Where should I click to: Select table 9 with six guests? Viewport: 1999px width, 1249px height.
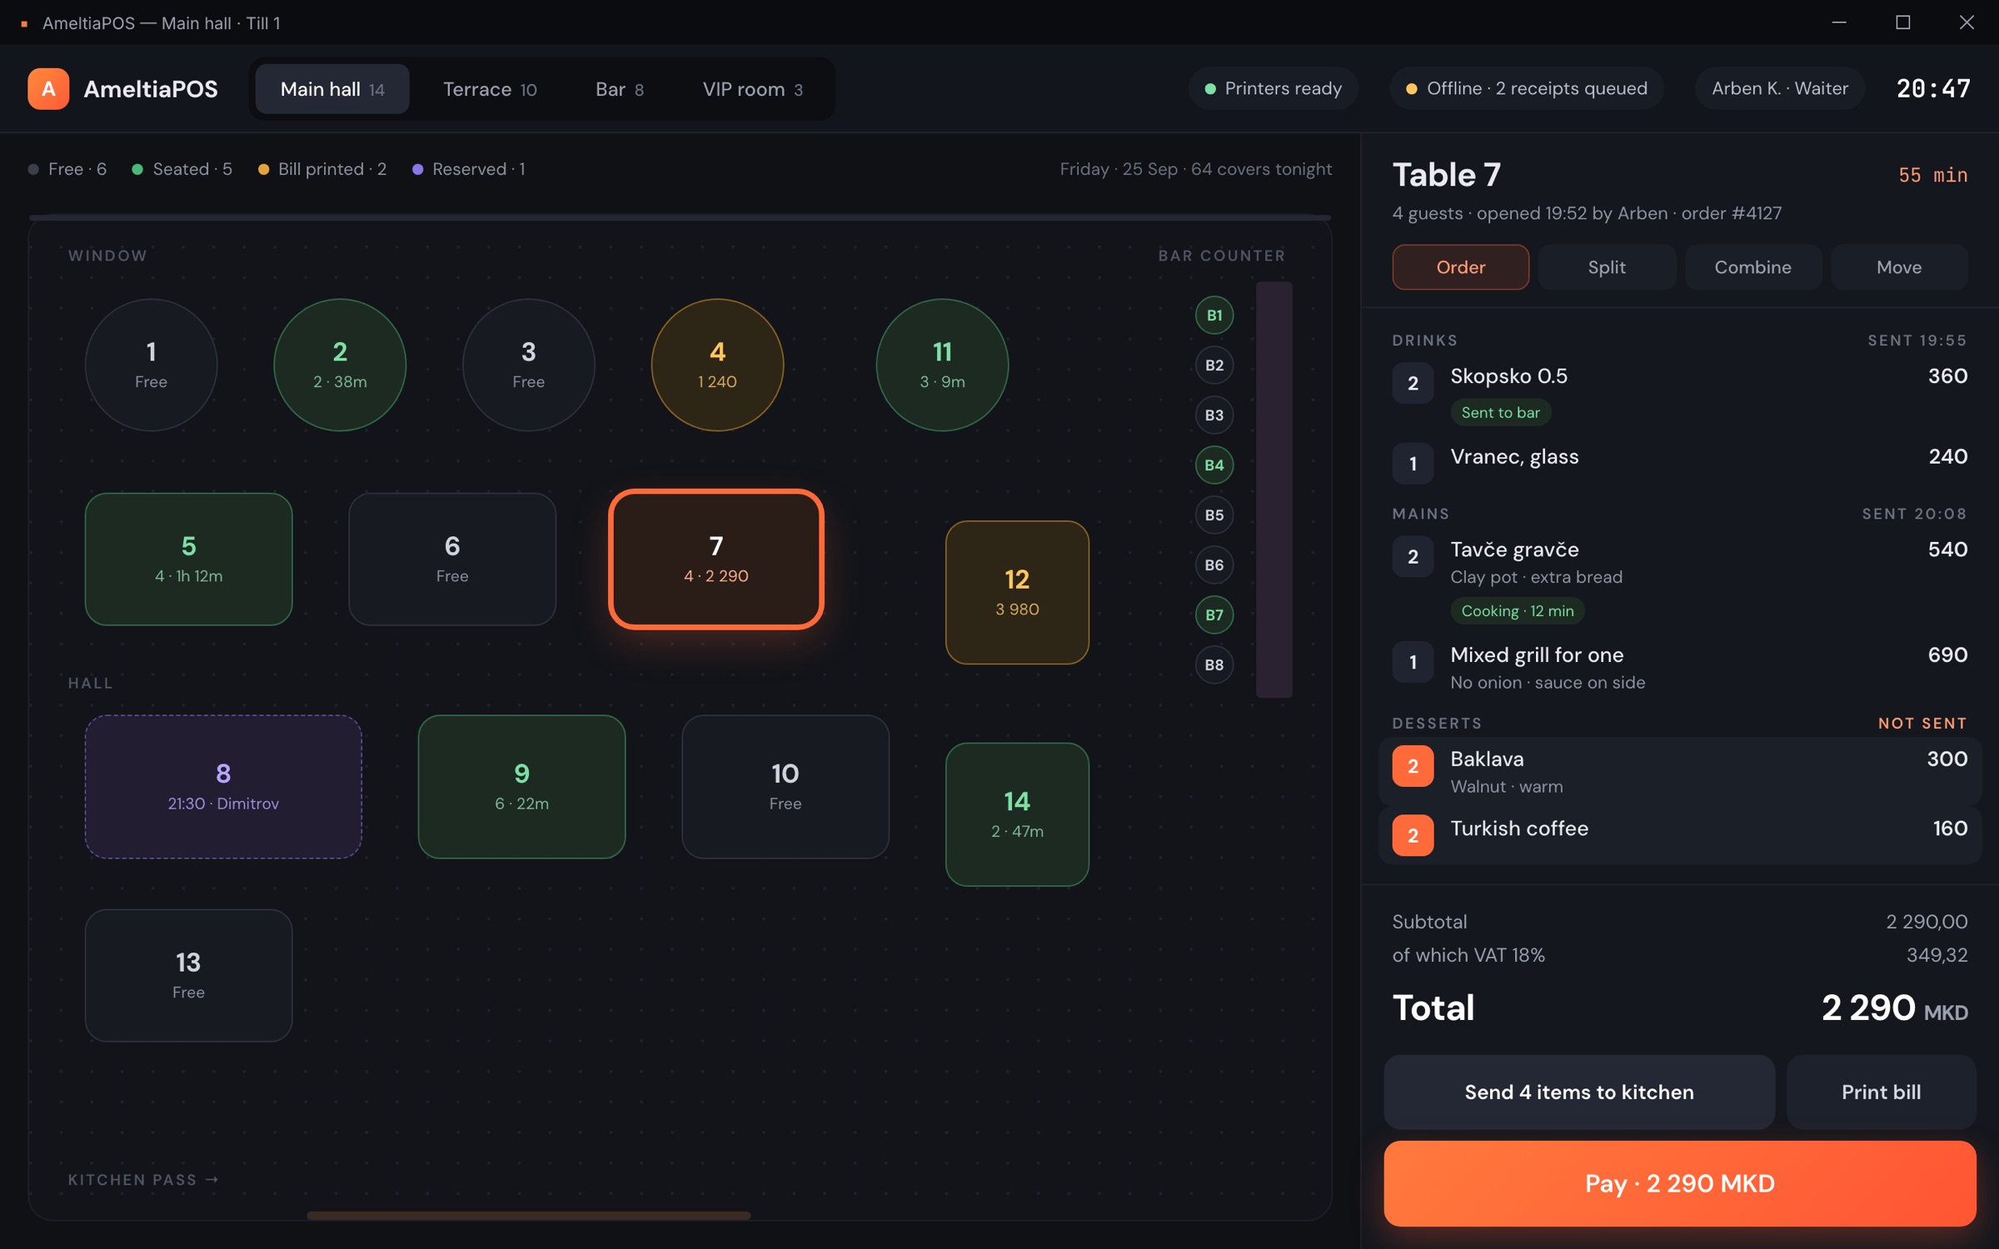[x=521, y=786]
